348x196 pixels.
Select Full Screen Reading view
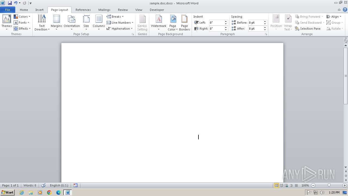281,185
